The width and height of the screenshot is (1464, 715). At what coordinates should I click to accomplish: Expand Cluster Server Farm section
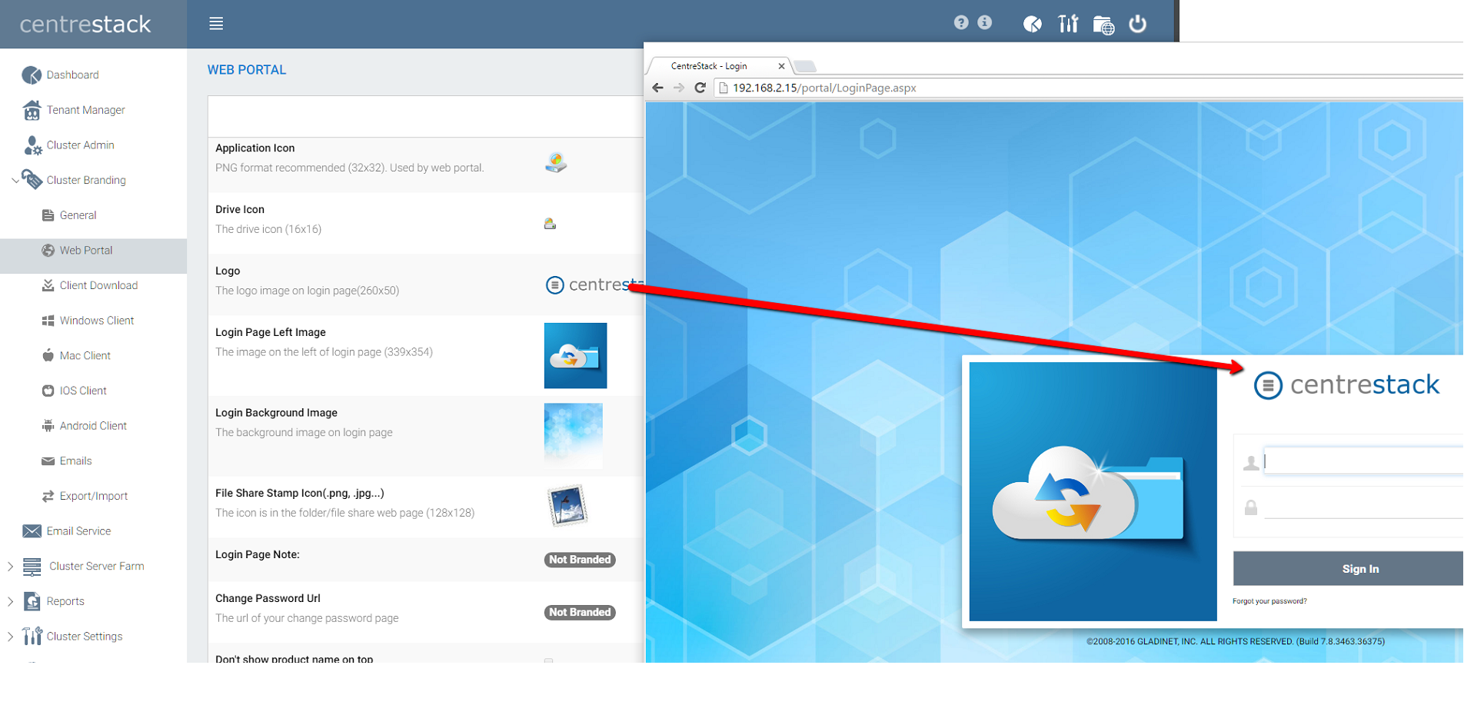point(10,567)
